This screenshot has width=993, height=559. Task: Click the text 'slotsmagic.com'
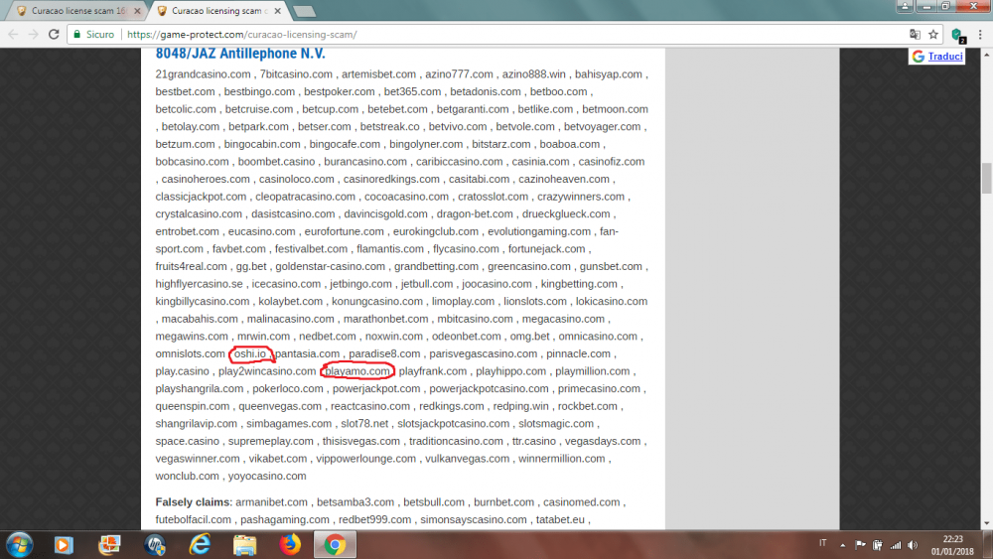pyautogui.click(x=556, y=424)
